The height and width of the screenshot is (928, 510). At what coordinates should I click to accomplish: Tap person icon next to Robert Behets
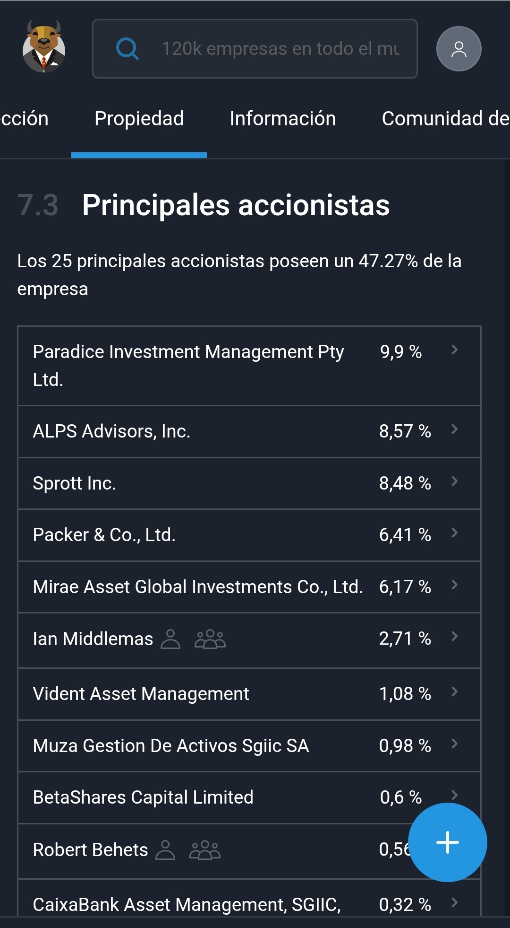coord(165,850)
